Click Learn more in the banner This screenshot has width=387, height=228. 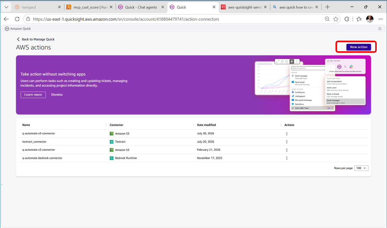point(33,95)
